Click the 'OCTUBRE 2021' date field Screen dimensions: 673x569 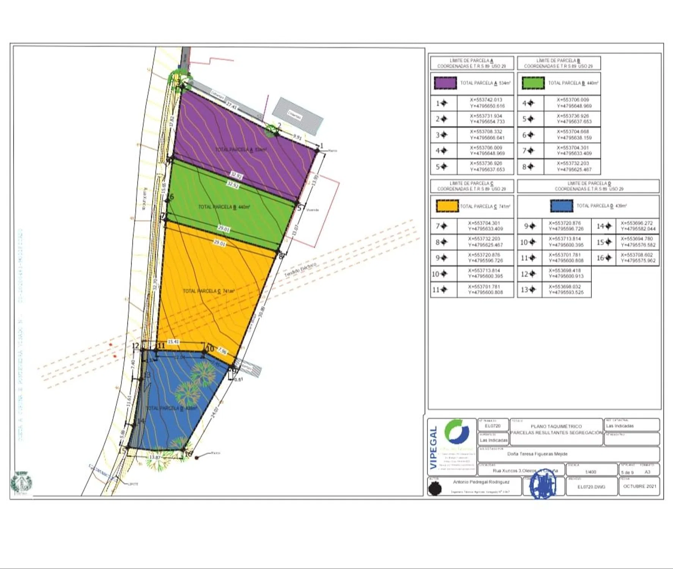(x=639, y=486)
